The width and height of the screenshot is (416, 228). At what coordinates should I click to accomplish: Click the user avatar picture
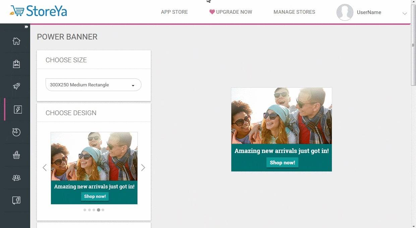pos(345,12)
